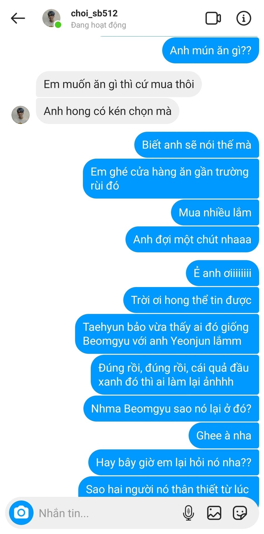Open the sticker picker icon
The image size is (264, 534).
coord(240,513)
